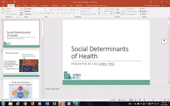This screenshot has height=106, width=170.
Task: Select The Delmar Divide slide thumbnail
Action: coord(21,63)
